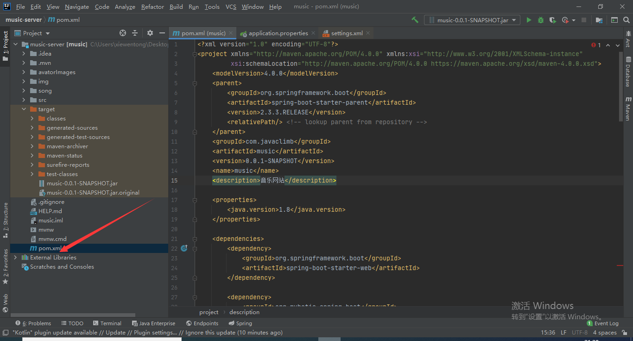The width and height of the screenshot is (633, 341).
Task: Expand the .idea folder
Action: click(x=24, y=54)
